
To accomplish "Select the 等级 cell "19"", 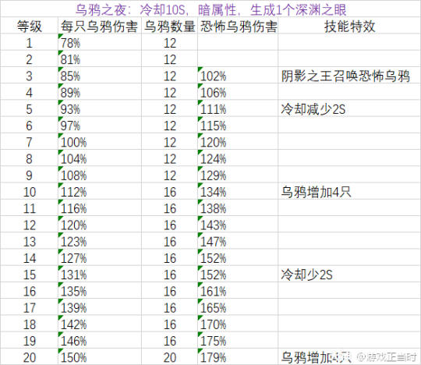I will pos(30,341).
